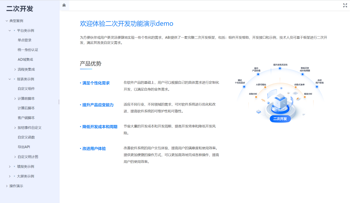Select 自定义组件 in the sidebar

[x=26, y=89]
